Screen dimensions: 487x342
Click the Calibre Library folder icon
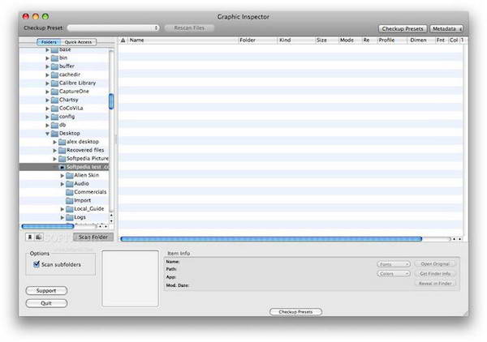click(54, 83)
